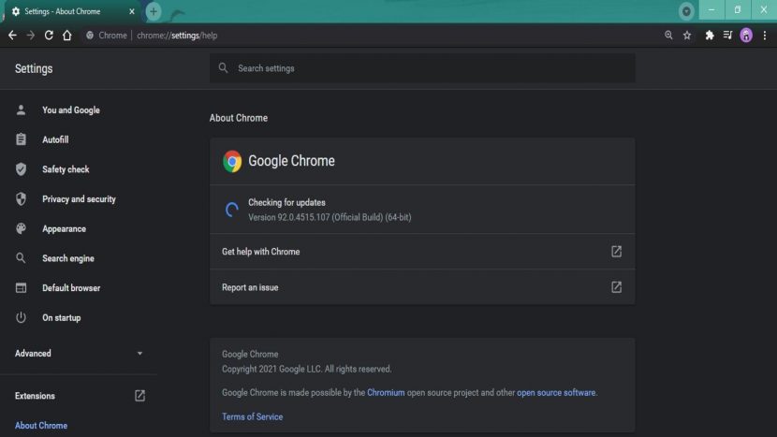Viewport: 777px width, 437px height.
Task: Open the tab search dropdown button
Action: coord(686,11)
